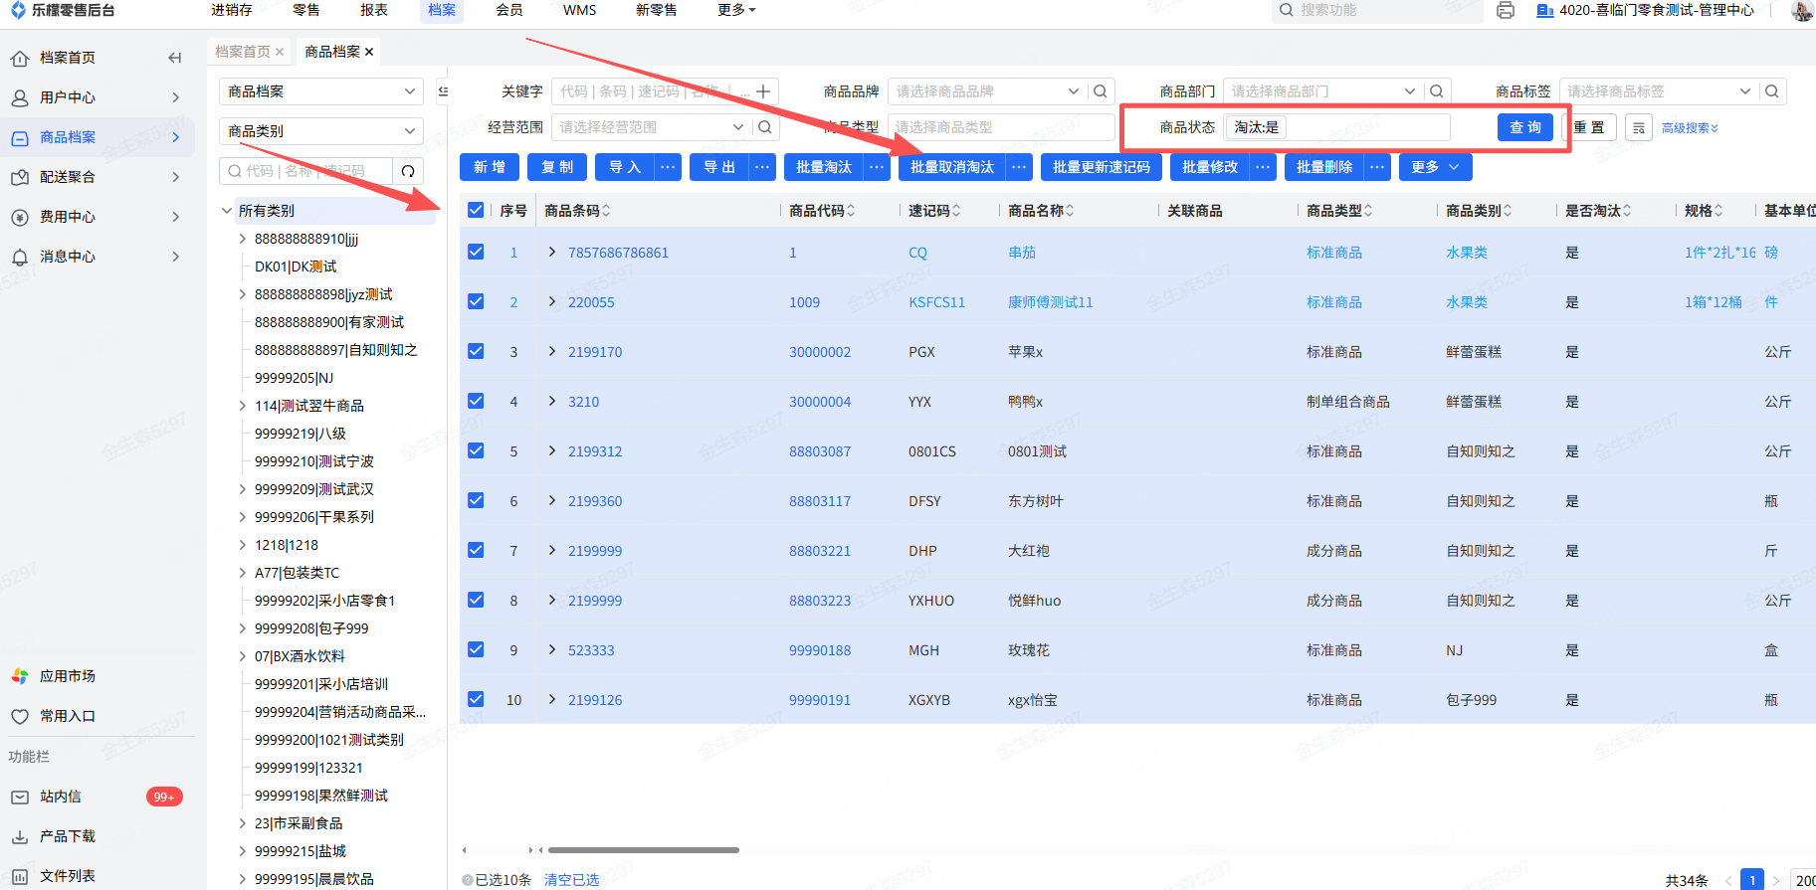This screenshot has height=890, width=1816.
Task: Open the 请选择商品标签 dropdown
Action: click(1659, 91)
